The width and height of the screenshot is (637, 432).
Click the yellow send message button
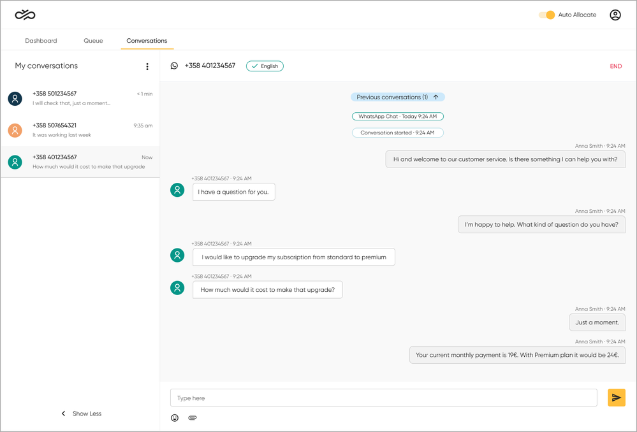point(616,398)
